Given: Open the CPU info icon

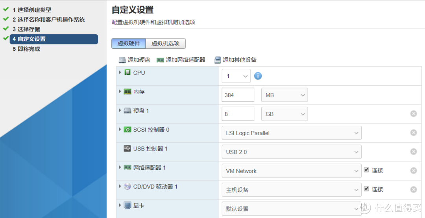Looking at the screenshot, I should pos(258,76).
